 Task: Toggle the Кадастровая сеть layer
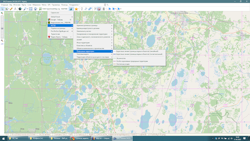coord(61,23)
